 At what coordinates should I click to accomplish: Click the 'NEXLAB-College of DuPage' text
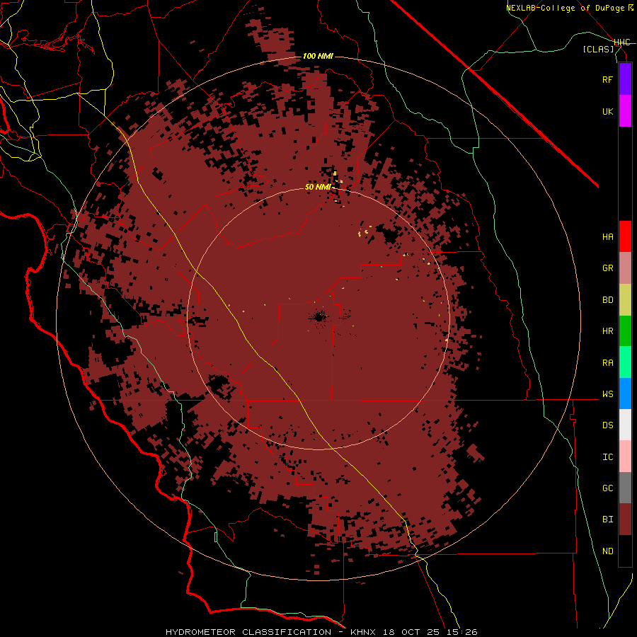[565, 8]
